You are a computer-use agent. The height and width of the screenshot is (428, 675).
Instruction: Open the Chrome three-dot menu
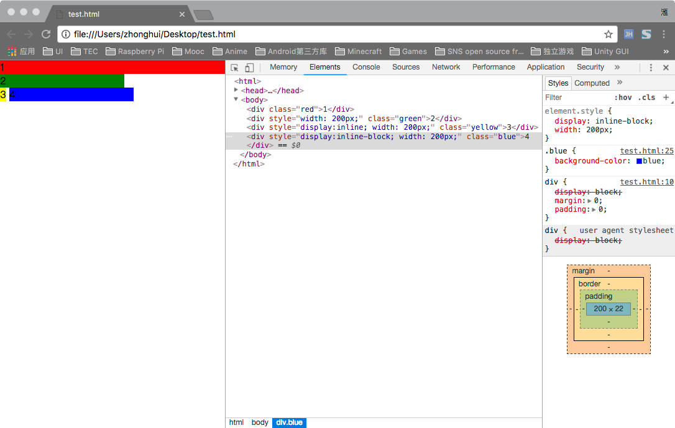[x=664, y=34]
